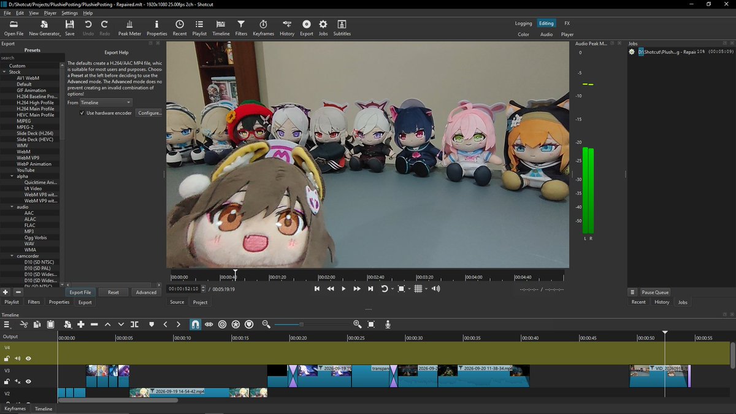Hide the V4 track eye icon

(28, 358)
